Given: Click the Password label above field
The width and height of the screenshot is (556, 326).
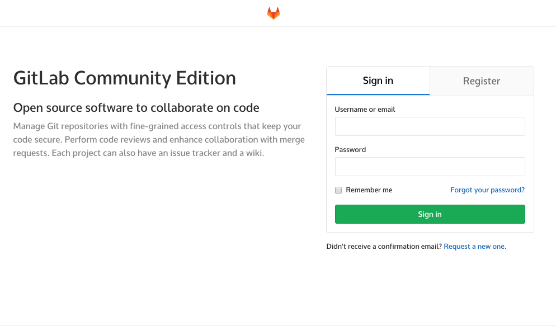Looking at the screenshot, I should tap(350, 149).
